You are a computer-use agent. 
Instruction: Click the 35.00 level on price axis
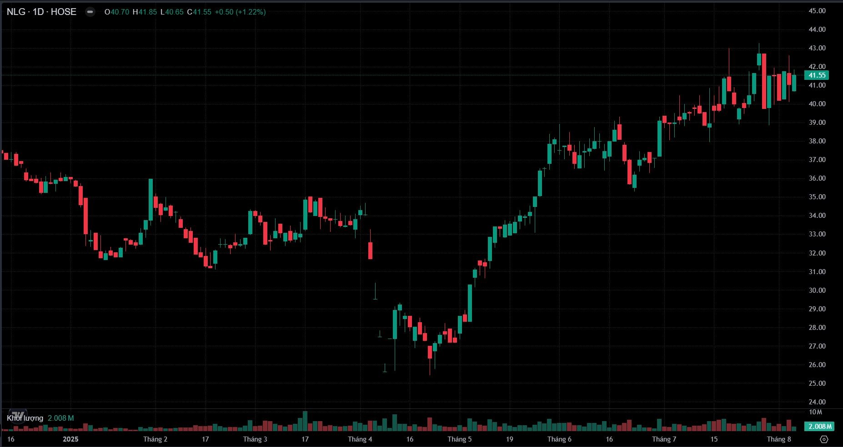(x=817, y=197)
